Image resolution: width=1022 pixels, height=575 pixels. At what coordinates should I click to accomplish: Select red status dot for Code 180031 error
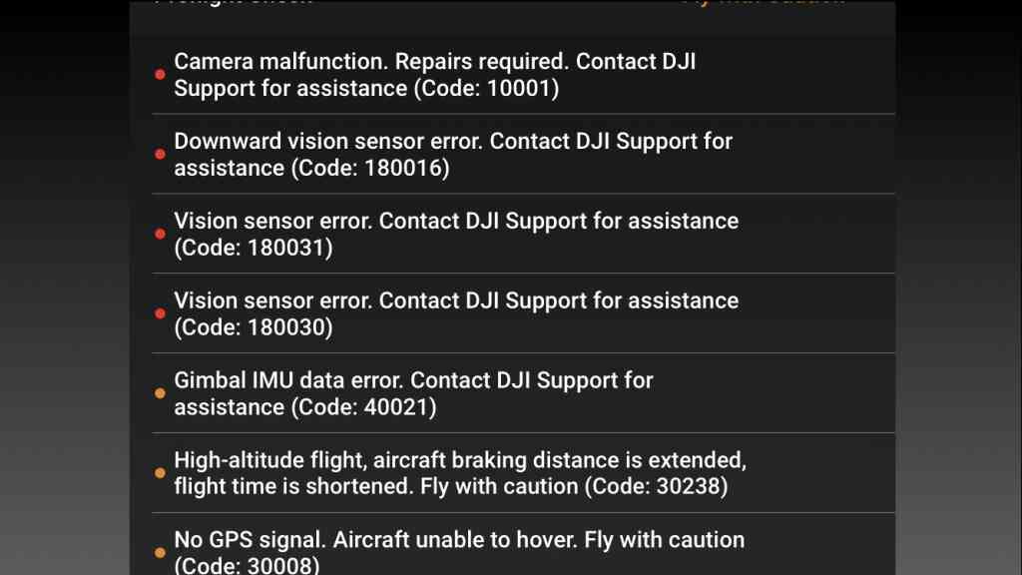click(x=160, y=234)
